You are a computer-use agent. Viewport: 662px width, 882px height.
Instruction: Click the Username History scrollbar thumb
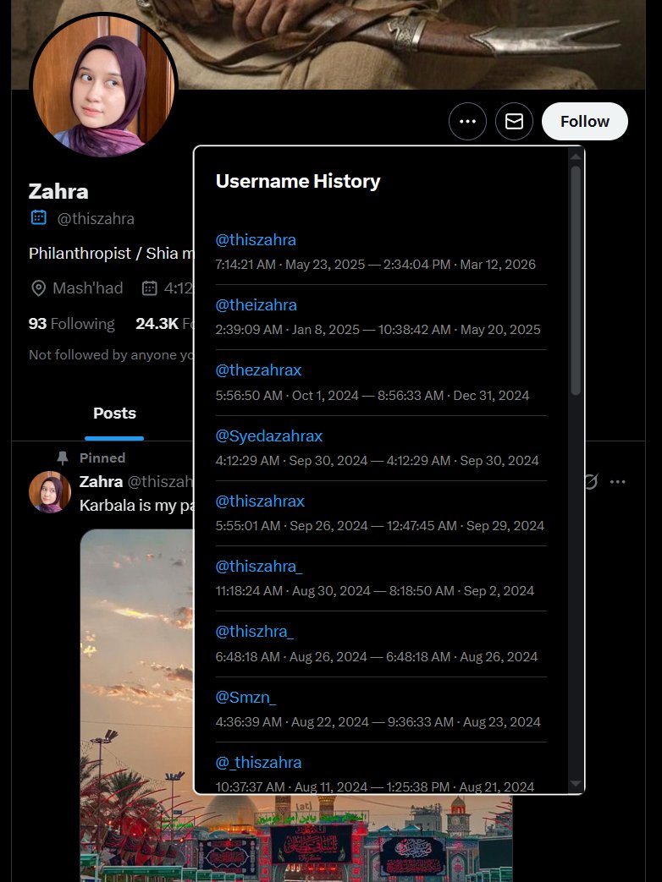(576, 280)
